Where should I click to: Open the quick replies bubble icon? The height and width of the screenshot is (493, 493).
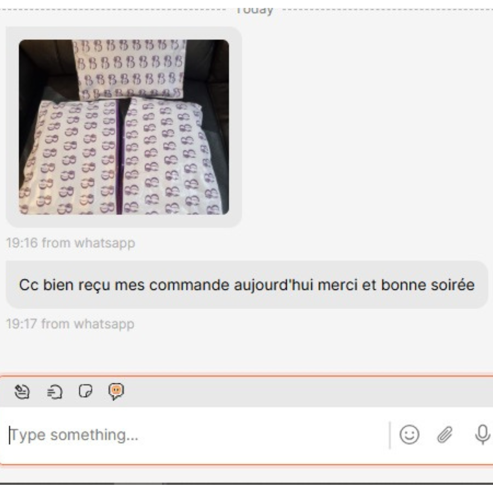[x=55, y=392]
